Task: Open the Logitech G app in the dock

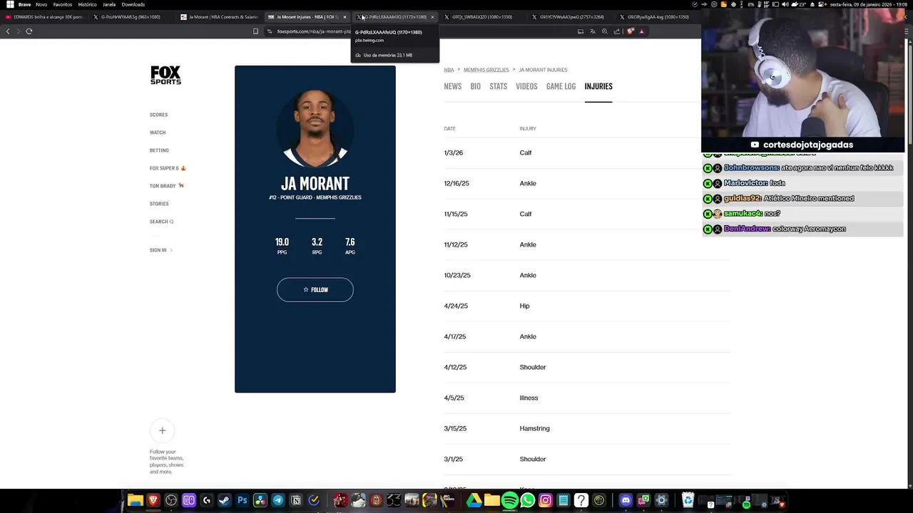Action: (x=207, y=501)
